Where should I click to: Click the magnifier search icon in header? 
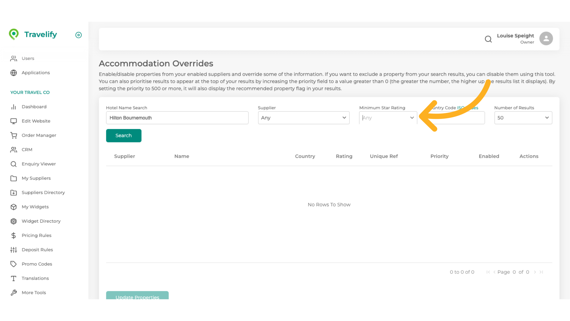point(488,39)
